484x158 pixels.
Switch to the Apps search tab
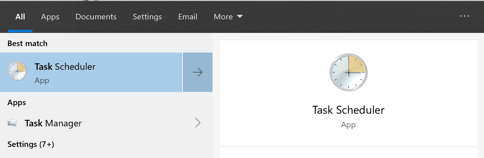click(50, 17)
